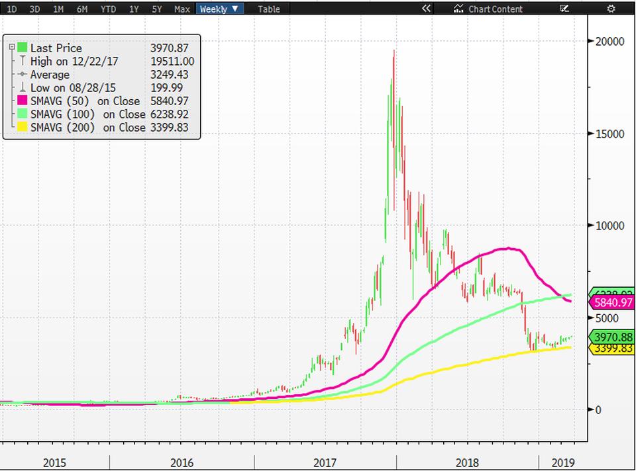636x471 pixels.
Task: Click the 6238.92 legend value
Action: pyautogui.click(x=170, y=114)
